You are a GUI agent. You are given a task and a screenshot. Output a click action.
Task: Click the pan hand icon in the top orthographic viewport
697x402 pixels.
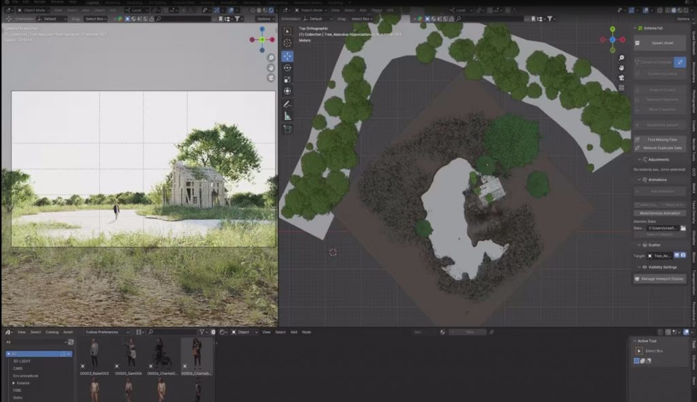point(621,67)
